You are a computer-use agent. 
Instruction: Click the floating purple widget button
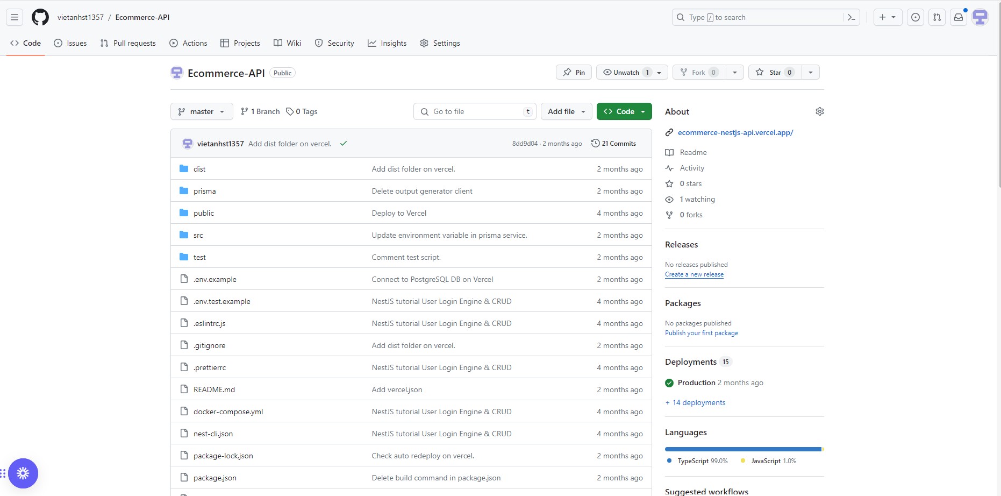pos(23,473)
